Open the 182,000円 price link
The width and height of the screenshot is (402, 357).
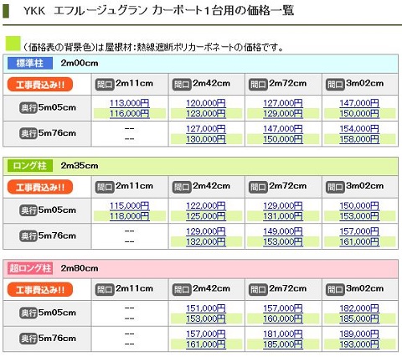click(x=359, y=308)
